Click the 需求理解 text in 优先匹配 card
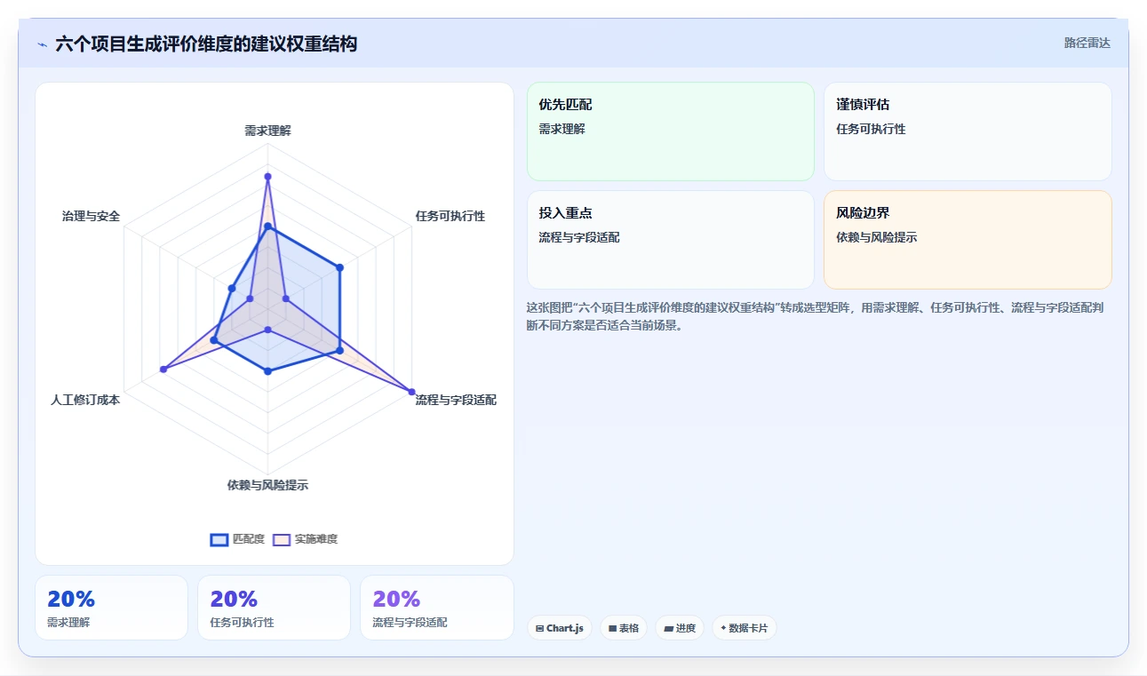 tap(562, 129)
